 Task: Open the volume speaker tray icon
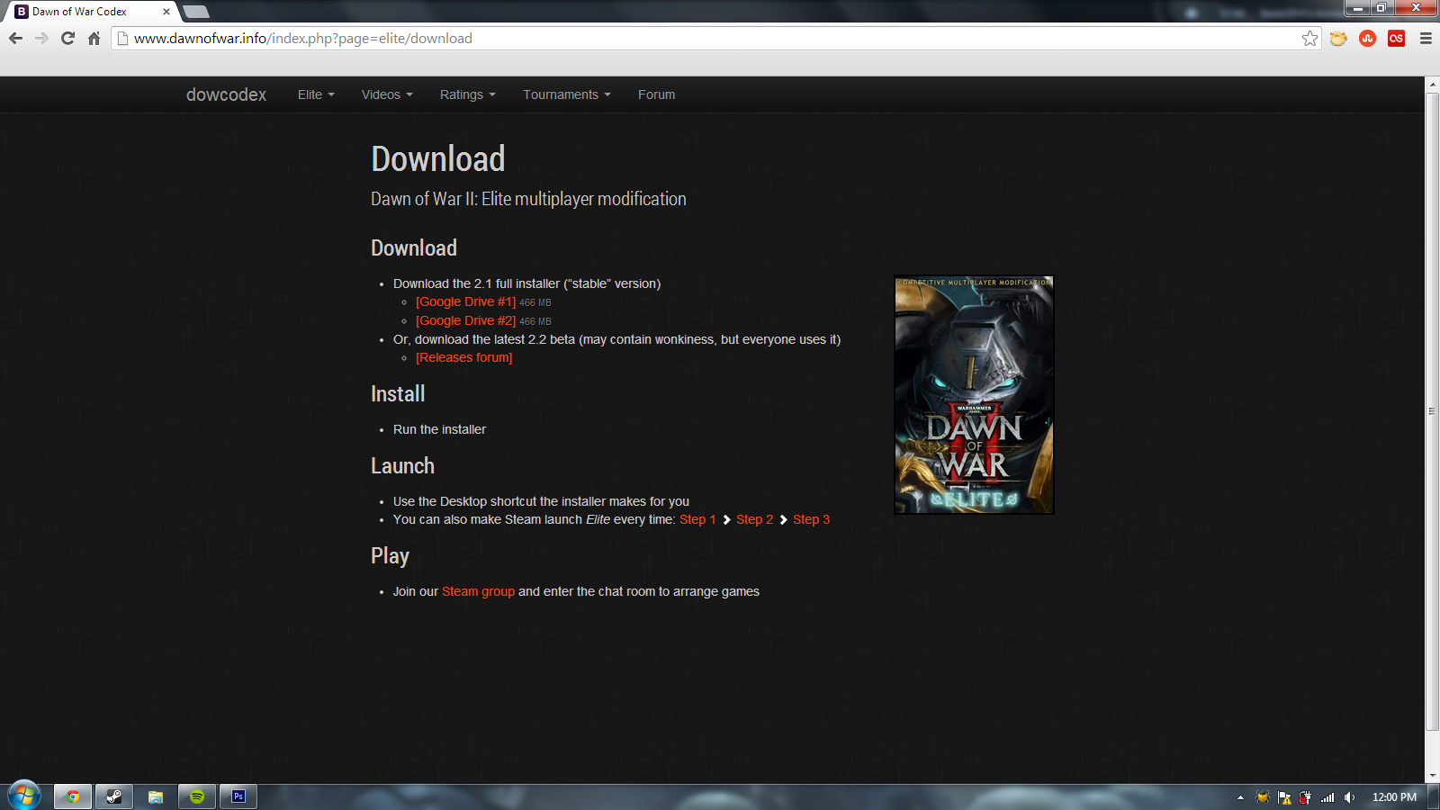pos(1349,797)
